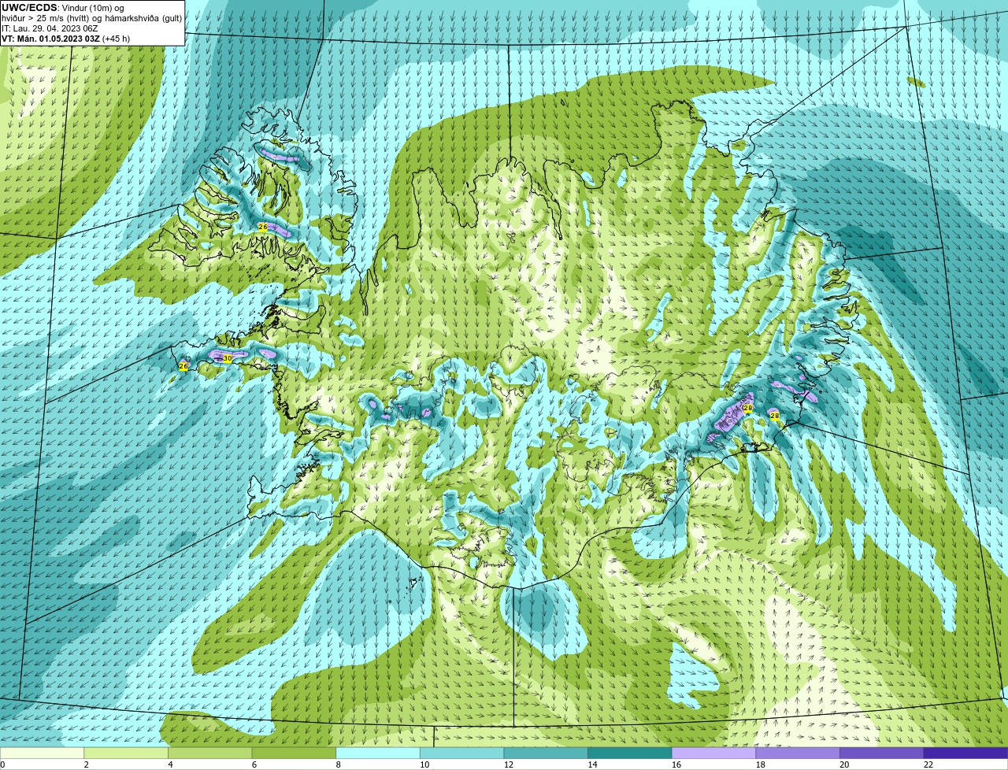
Task: Select the pale cyan 8–10 legend swatch
Action: [x=378, y=753]
